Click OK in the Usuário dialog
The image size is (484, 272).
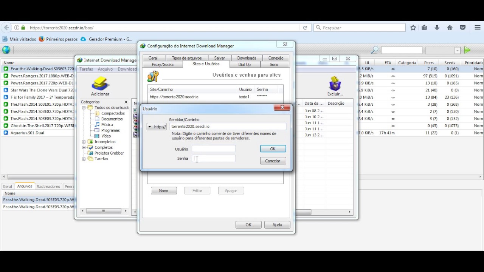[273, 149]
